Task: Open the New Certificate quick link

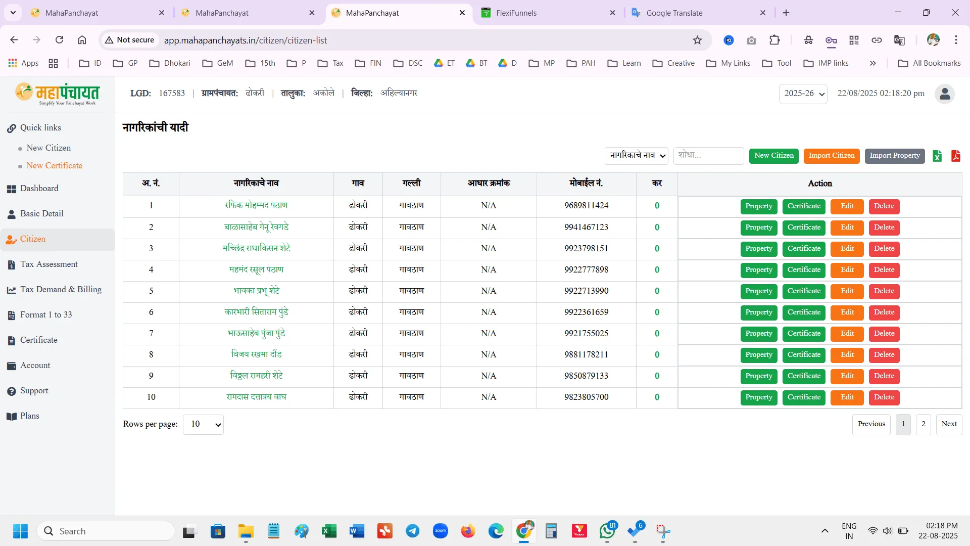Action: [x=54, y=166]
